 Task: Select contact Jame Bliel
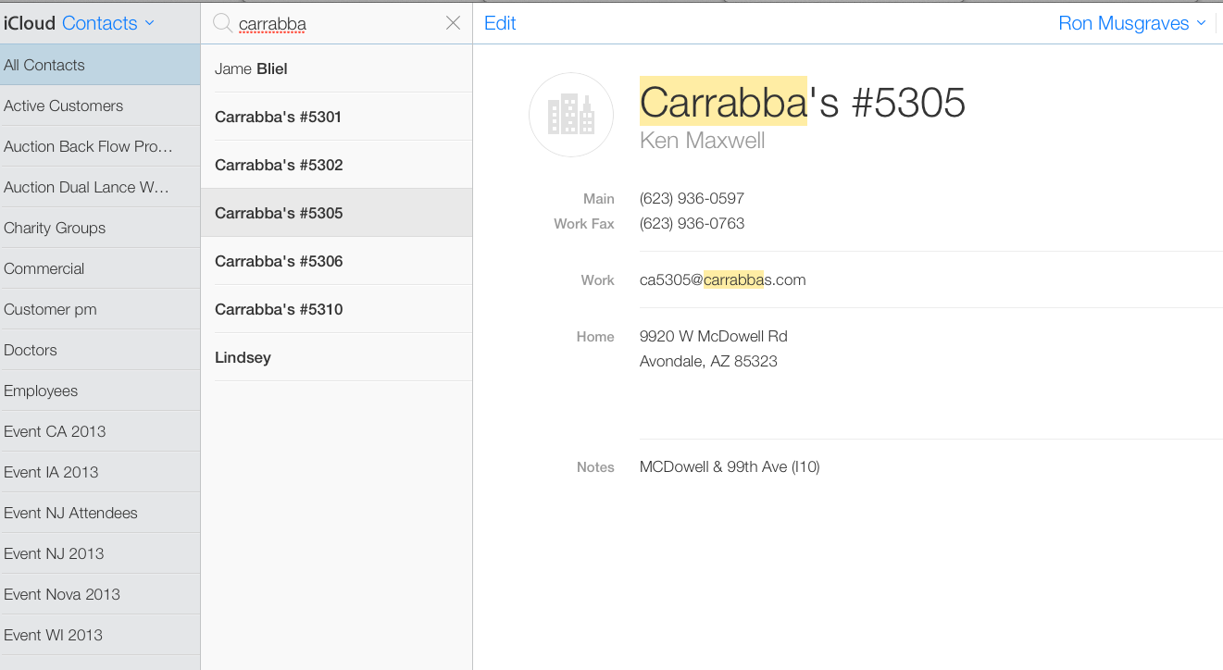pos(337,68)
